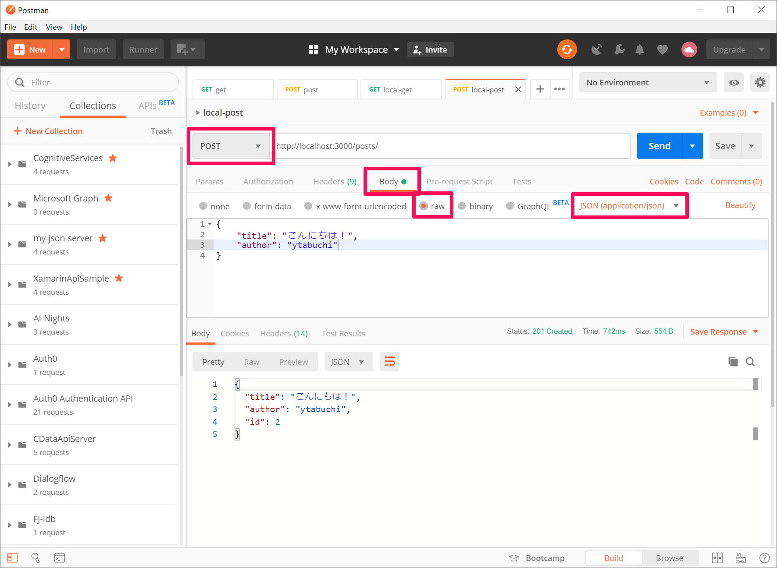Viewport: 777px width, 568px height.
Task: Switch the two-pane layout icon
Action: [717, 558]
